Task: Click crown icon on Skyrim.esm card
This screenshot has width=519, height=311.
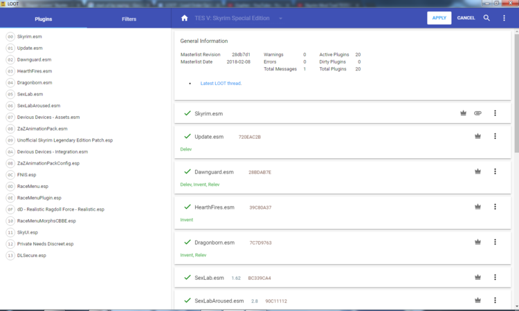Action: [463, 113]
